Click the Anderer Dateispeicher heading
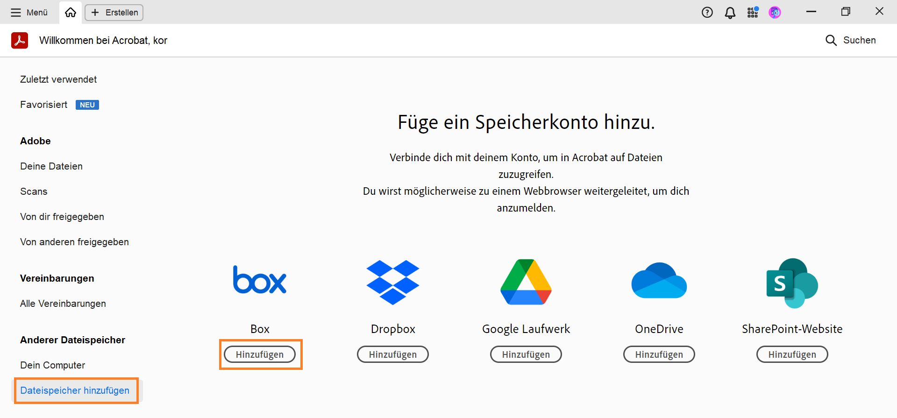Viewport: 897px width, 418px height. click(72, 340)
